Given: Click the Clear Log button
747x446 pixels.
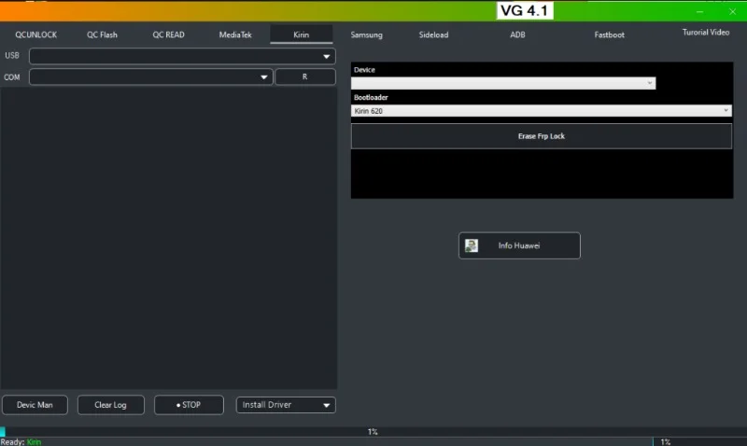Looking at the screenshot, I should (110, 405).
